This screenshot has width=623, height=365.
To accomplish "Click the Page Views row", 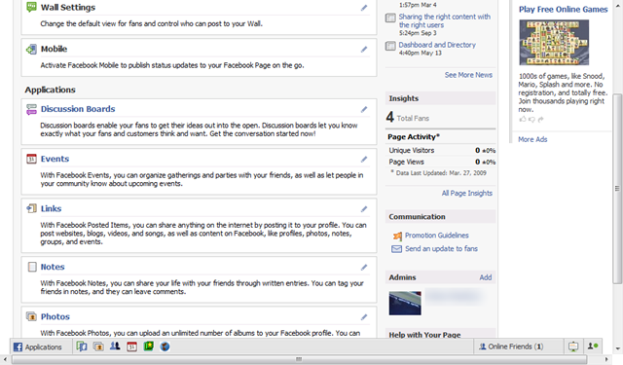I will click(442, 162).
